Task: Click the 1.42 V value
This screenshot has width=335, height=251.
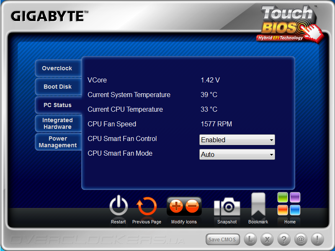Action: click(x=210, y=80)
